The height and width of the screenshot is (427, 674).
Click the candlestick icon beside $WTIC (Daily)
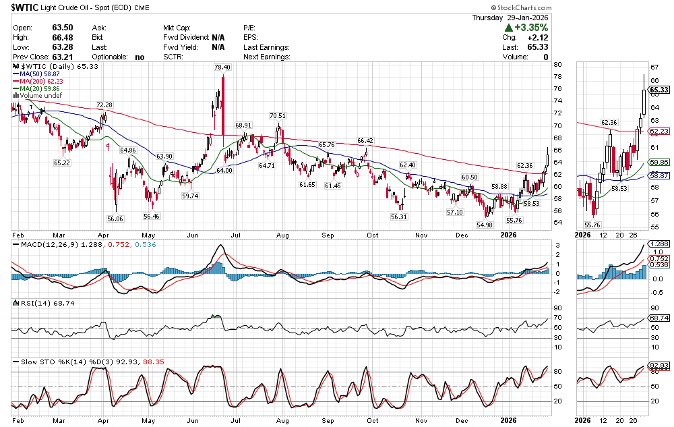click(14, 67)
